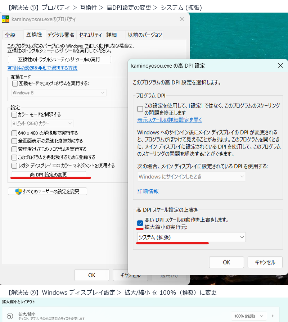Viewport: 288px width, 322px height.
Task: Confirm with OK in the DPI dialog
Action: coord(226,262)
